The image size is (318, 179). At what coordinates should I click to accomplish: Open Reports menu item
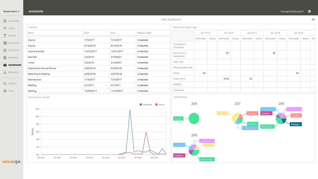coord(13,58)
